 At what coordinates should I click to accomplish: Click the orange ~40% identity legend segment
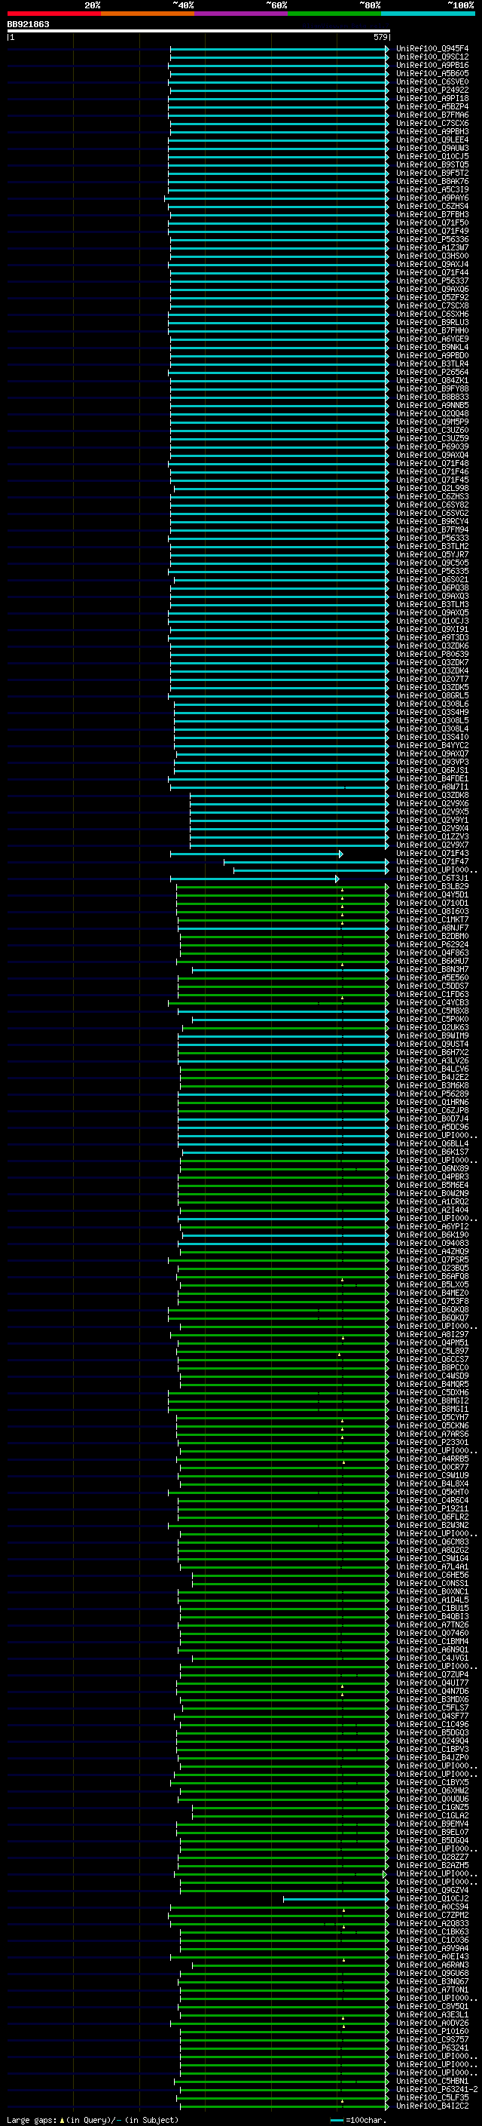click(x=148, y=14)
